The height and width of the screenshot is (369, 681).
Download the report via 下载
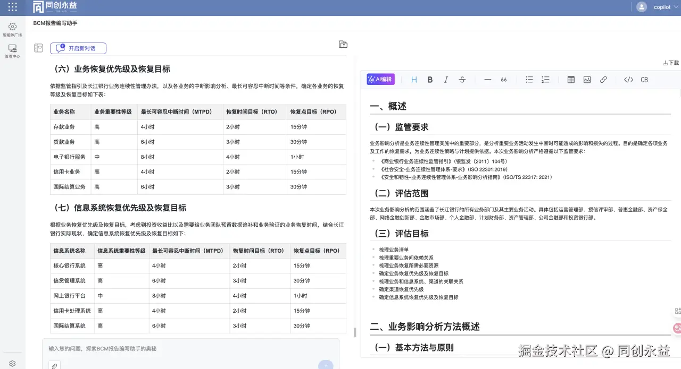coord(671,63)
